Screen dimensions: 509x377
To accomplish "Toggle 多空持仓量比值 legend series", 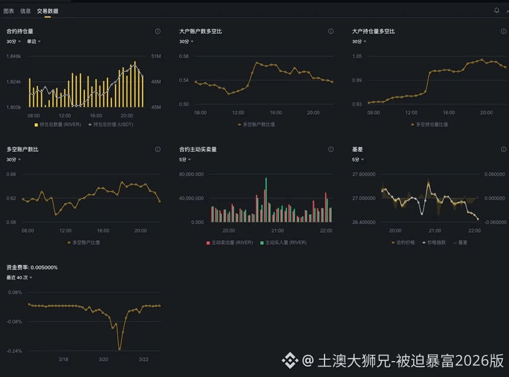I will 429,125.
